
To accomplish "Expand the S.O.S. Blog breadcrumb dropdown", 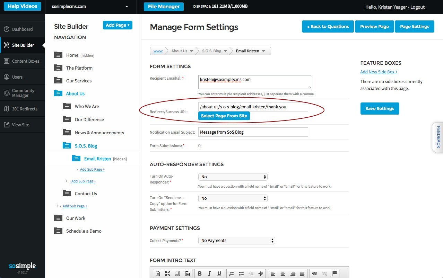I will tap(226, 51).
